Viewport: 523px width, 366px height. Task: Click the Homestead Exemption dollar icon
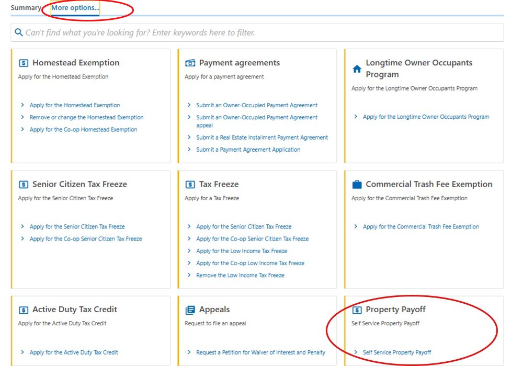click(x=24, y=63)
